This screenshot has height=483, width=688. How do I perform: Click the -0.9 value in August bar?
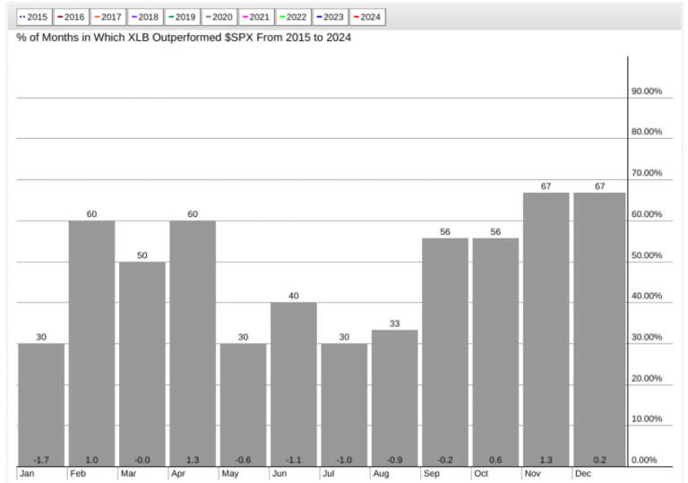[x=394, y=460]
